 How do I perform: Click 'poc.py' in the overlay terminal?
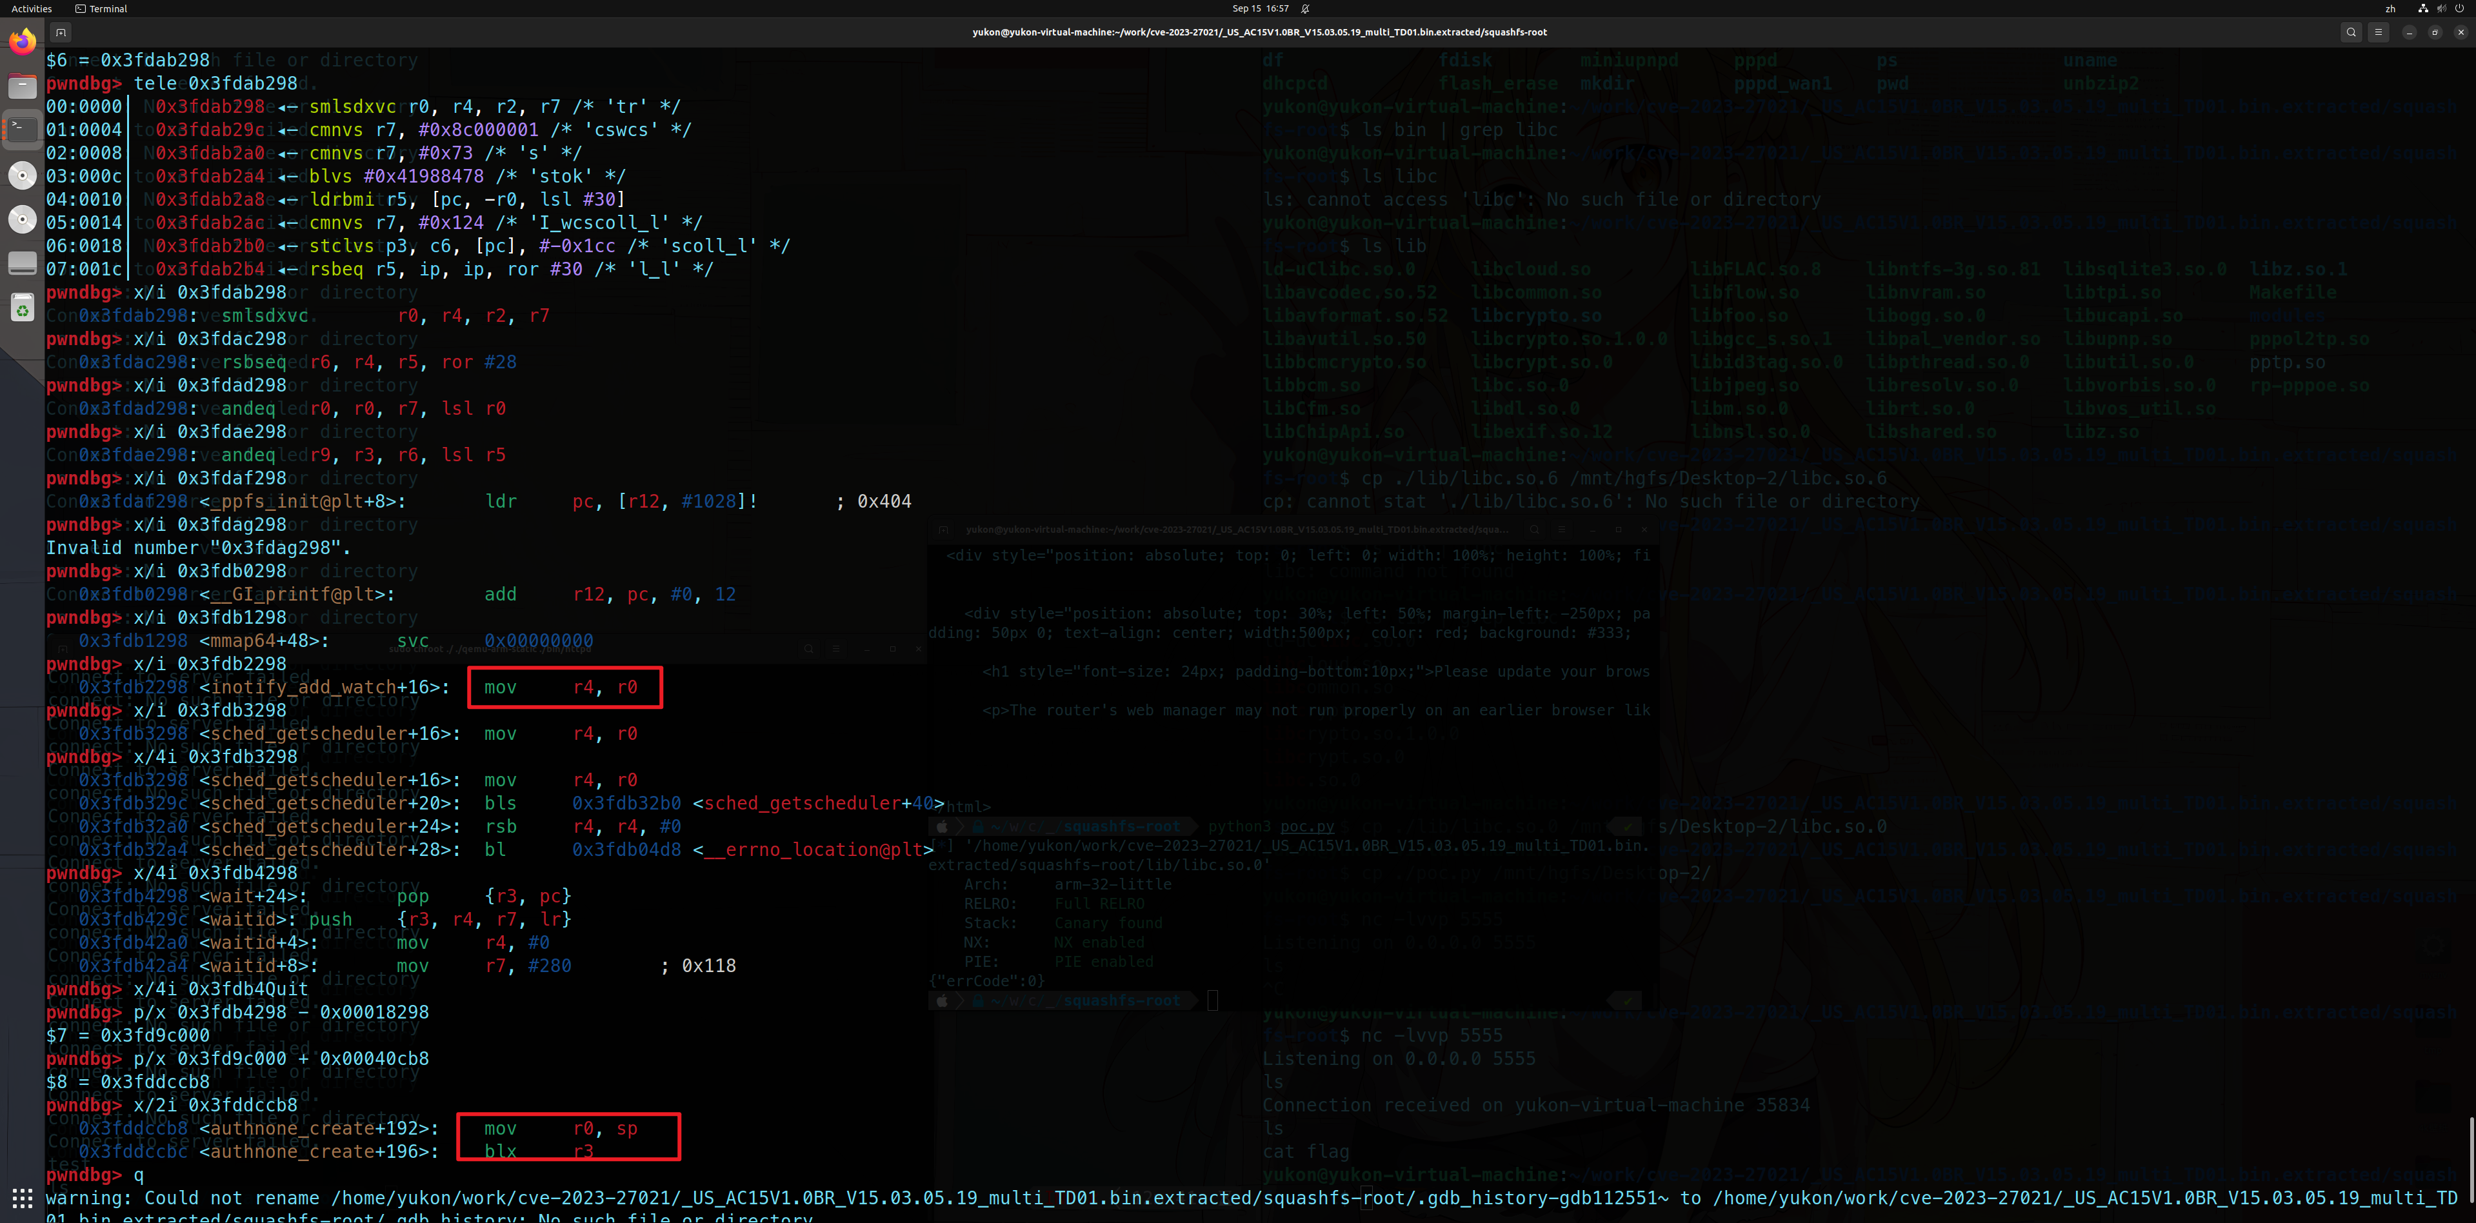(1307, 826)
